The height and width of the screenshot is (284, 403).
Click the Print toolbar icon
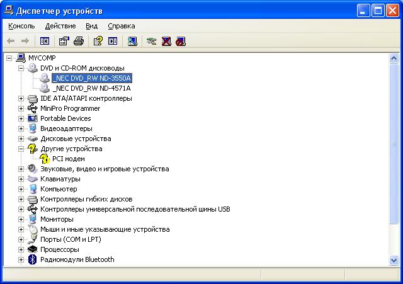(x=79, y=42)
